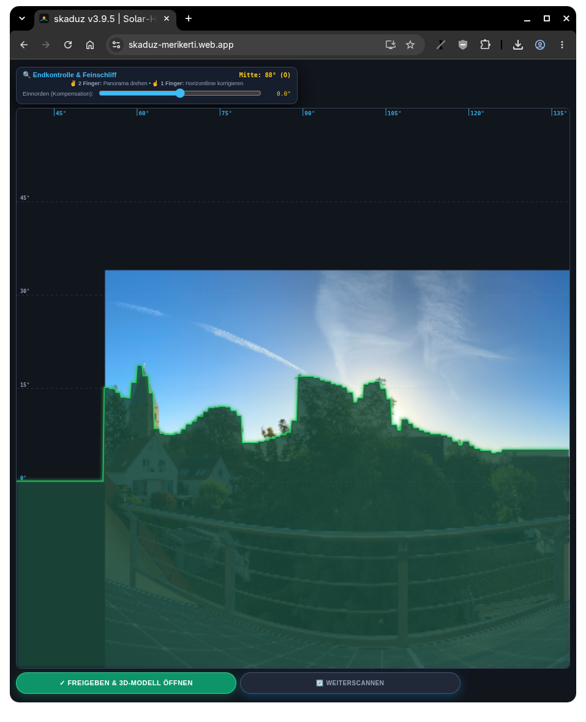This screenshot has height=722, width=586.
Task: Click the 90° azimuth tick label
Action: 309,113
